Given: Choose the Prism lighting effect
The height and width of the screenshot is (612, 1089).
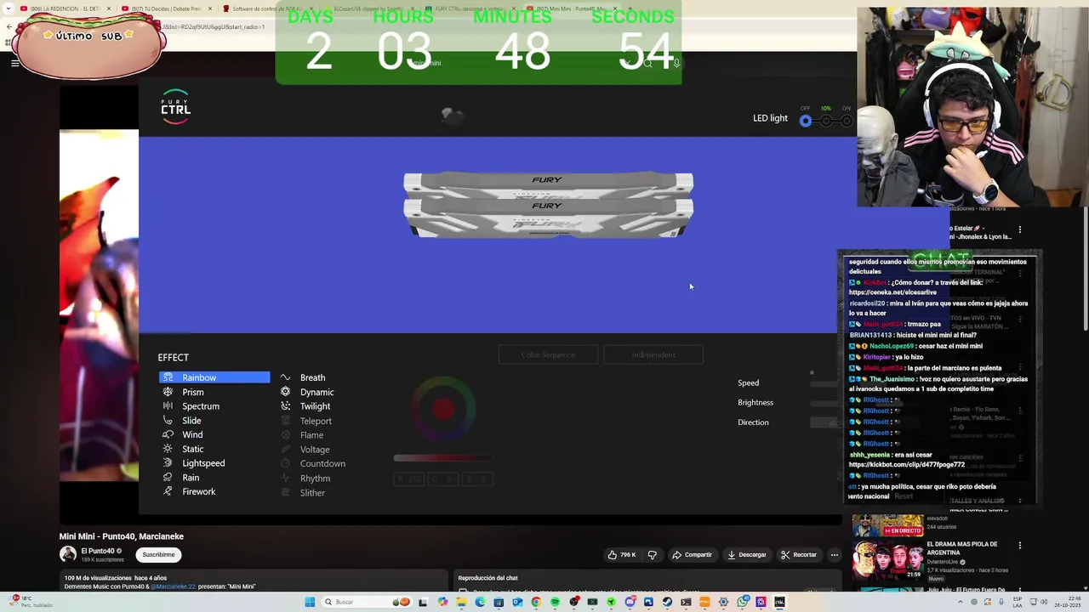Looking at the screenshot, I should click(x=192, y=392).
